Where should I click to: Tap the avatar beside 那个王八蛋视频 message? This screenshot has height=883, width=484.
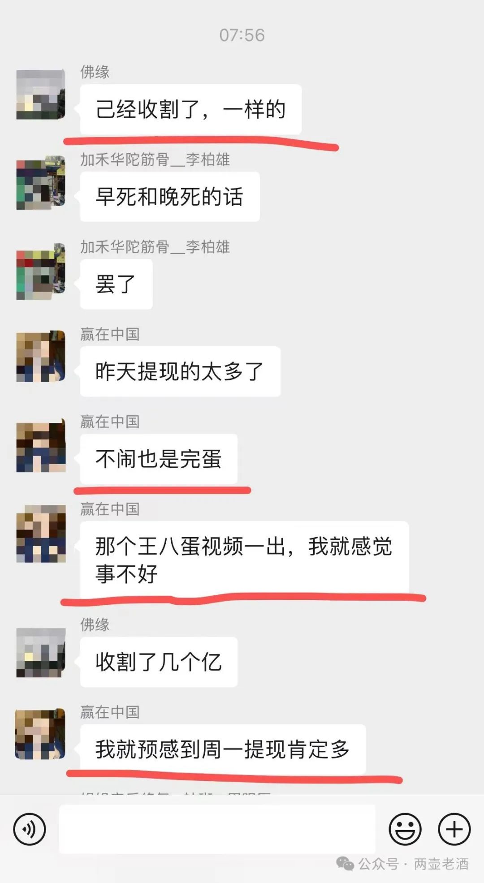tap(41, 534)
